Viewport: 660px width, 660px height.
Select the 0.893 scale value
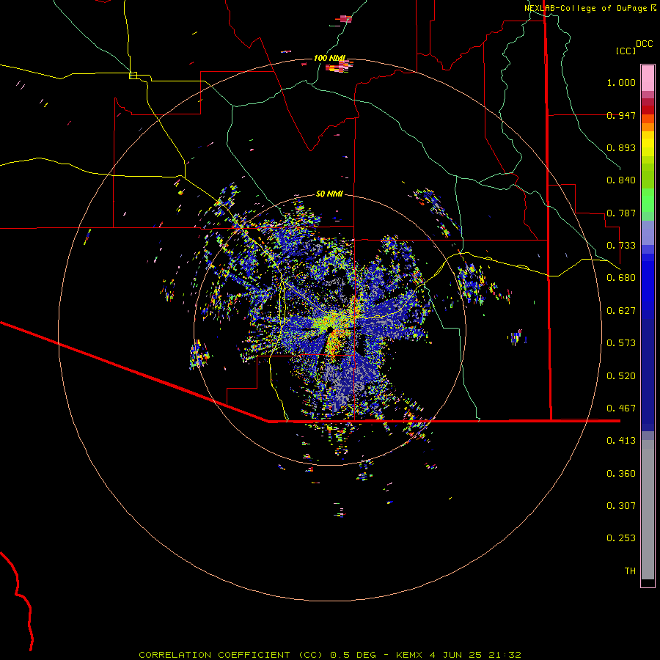coord(621,147)
